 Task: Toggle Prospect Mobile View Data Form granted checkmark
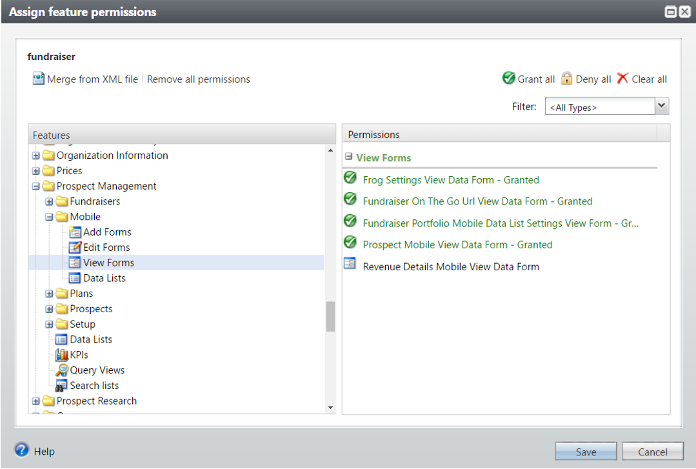click(x=350, y=242)
